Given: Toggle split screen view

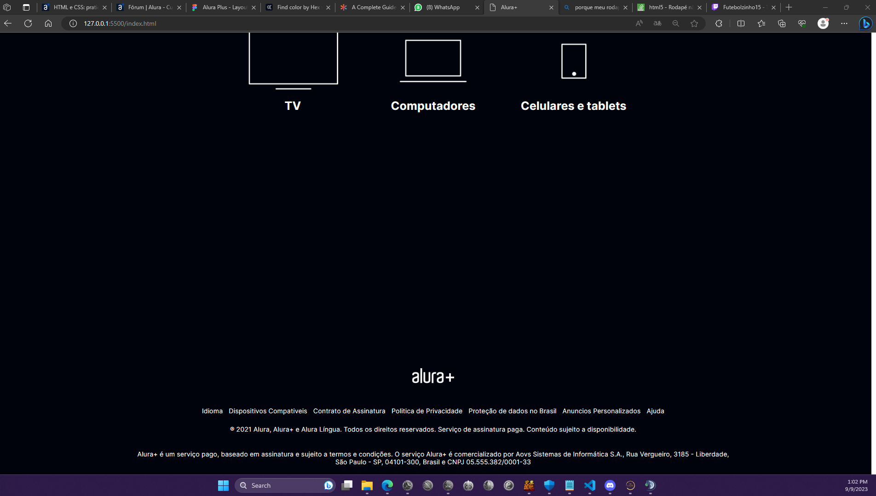Looking at the screenshot, I should (741, 23).
